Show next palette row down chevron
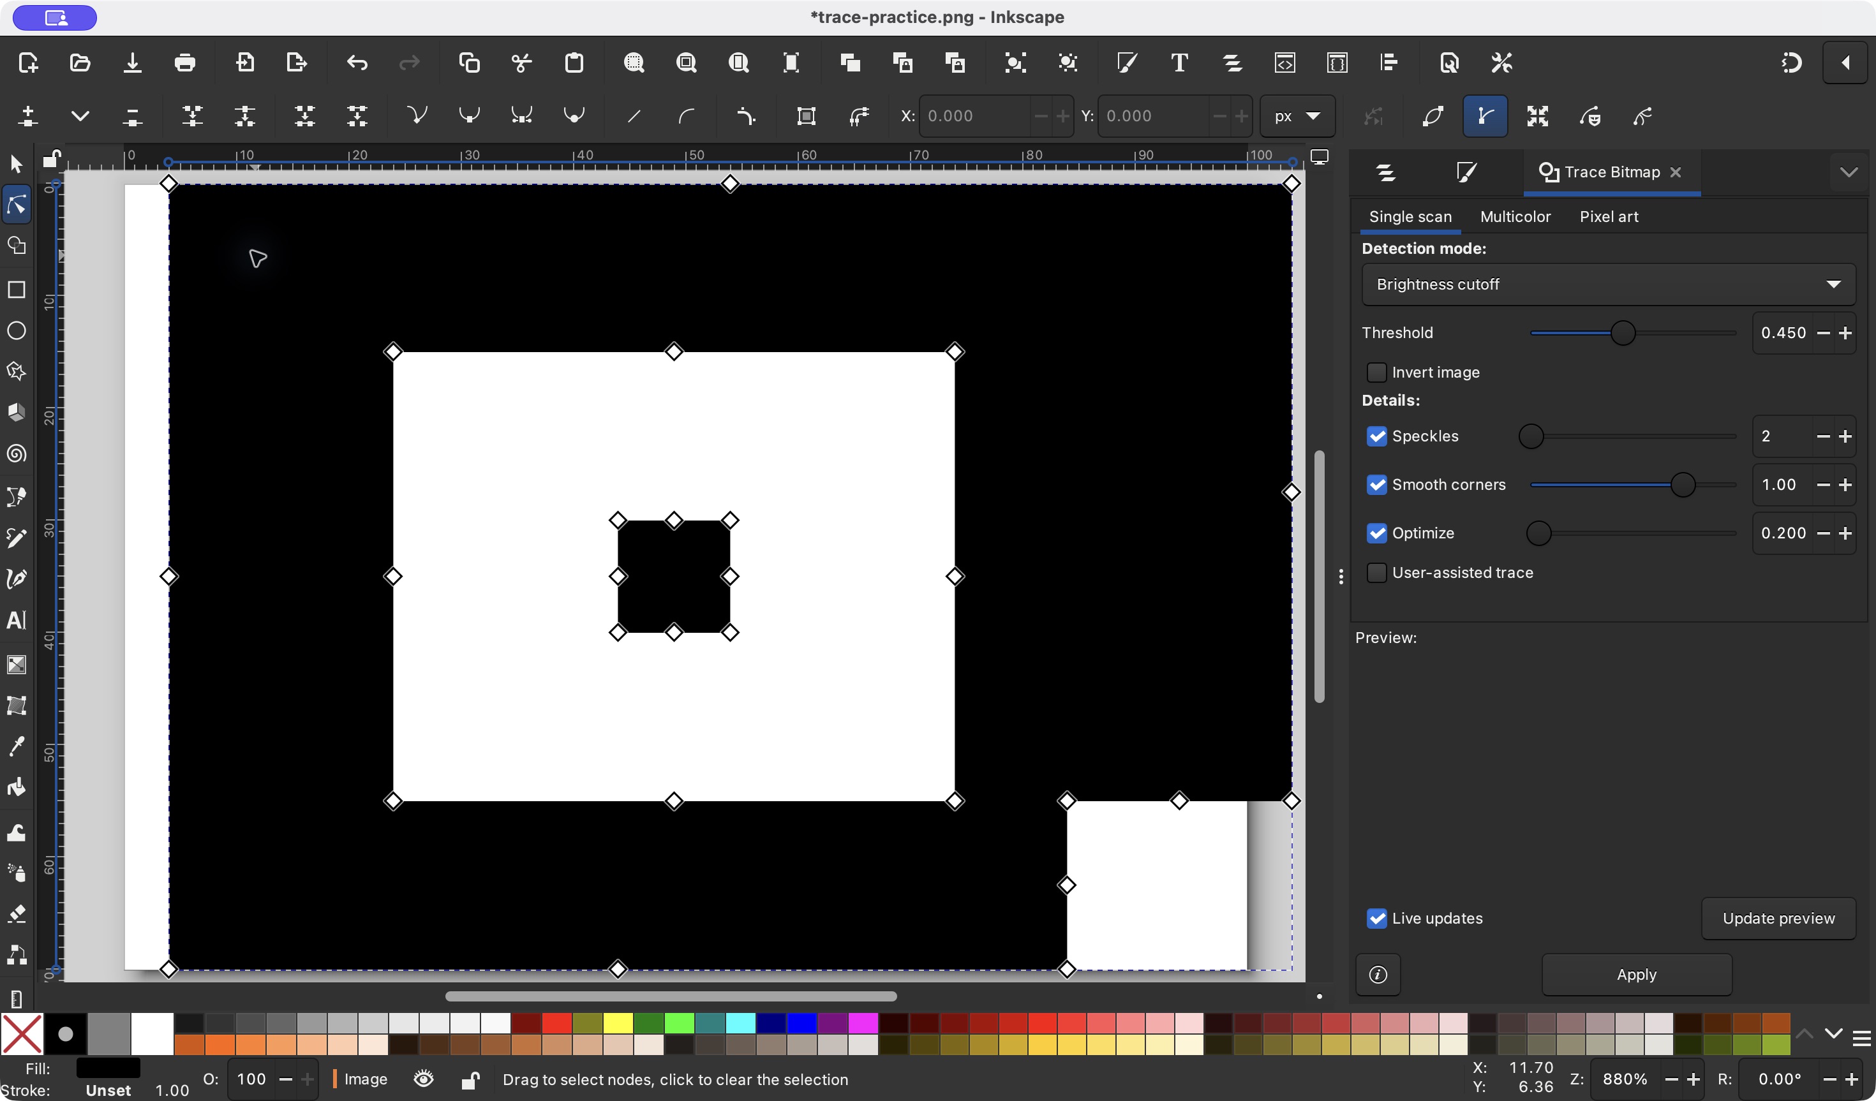 coord(1834,1034)
